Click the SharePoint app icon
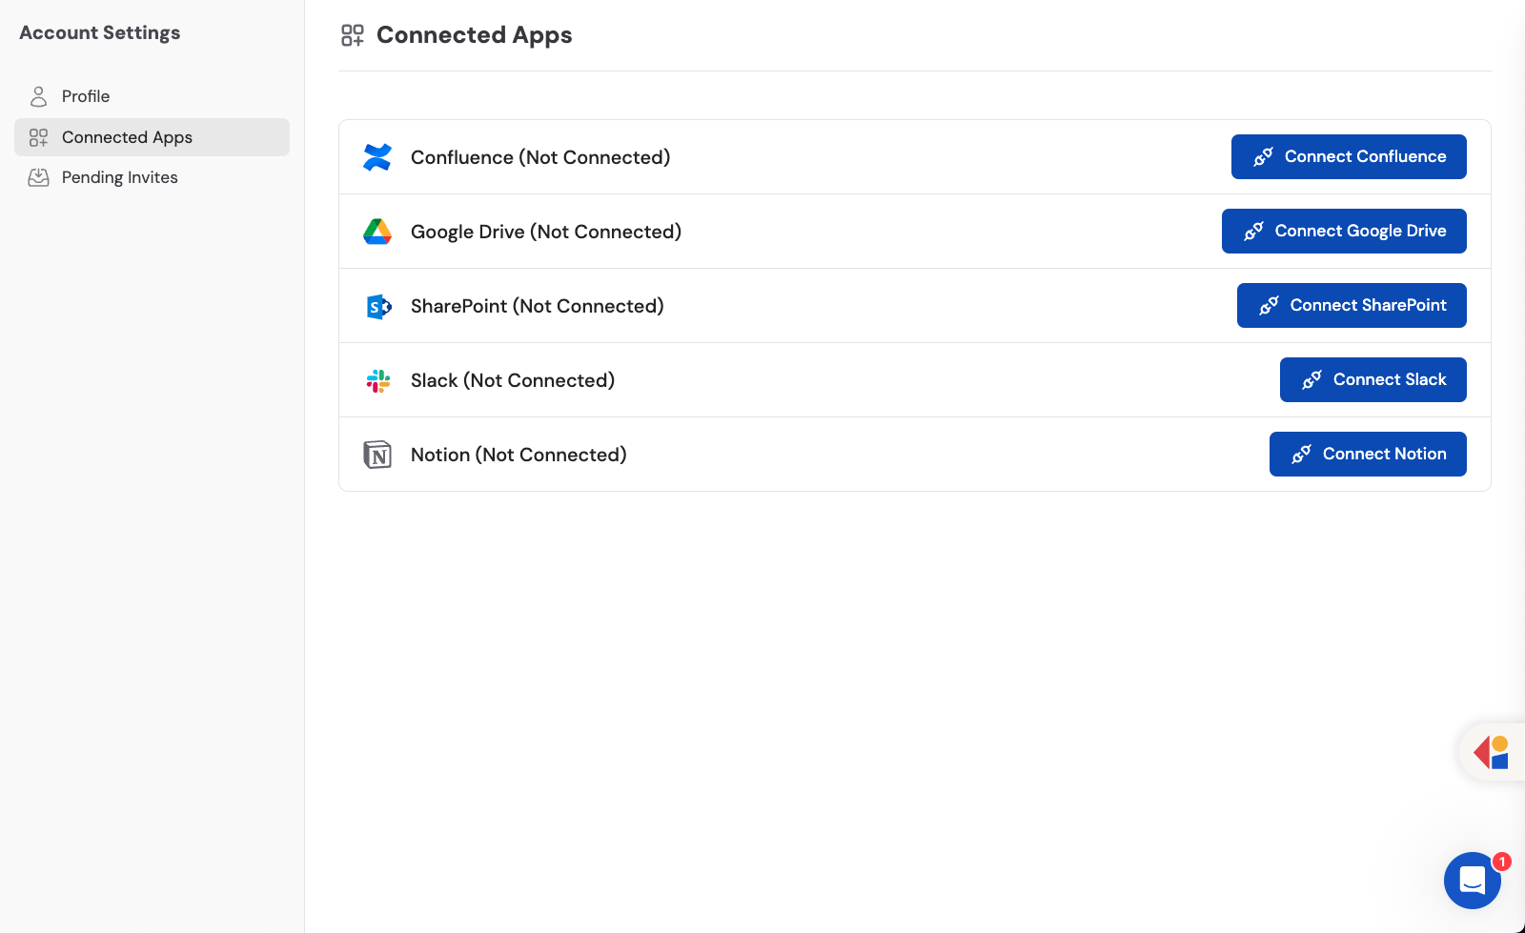The height and width of the screenshot is (933, 1525). click(x=378, y=306)
